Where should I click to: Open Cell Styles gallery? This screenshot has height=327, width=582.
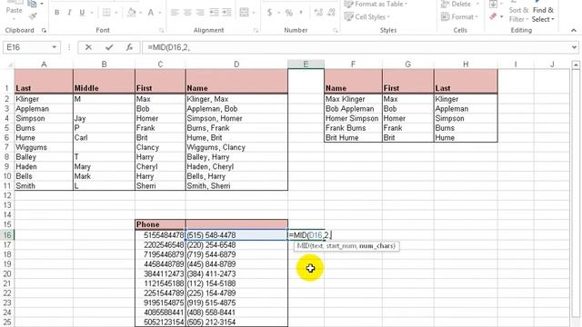click(x=366, y=16)
